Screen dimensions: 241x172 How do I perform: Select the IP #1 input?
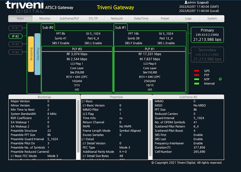tap(16, 28)
